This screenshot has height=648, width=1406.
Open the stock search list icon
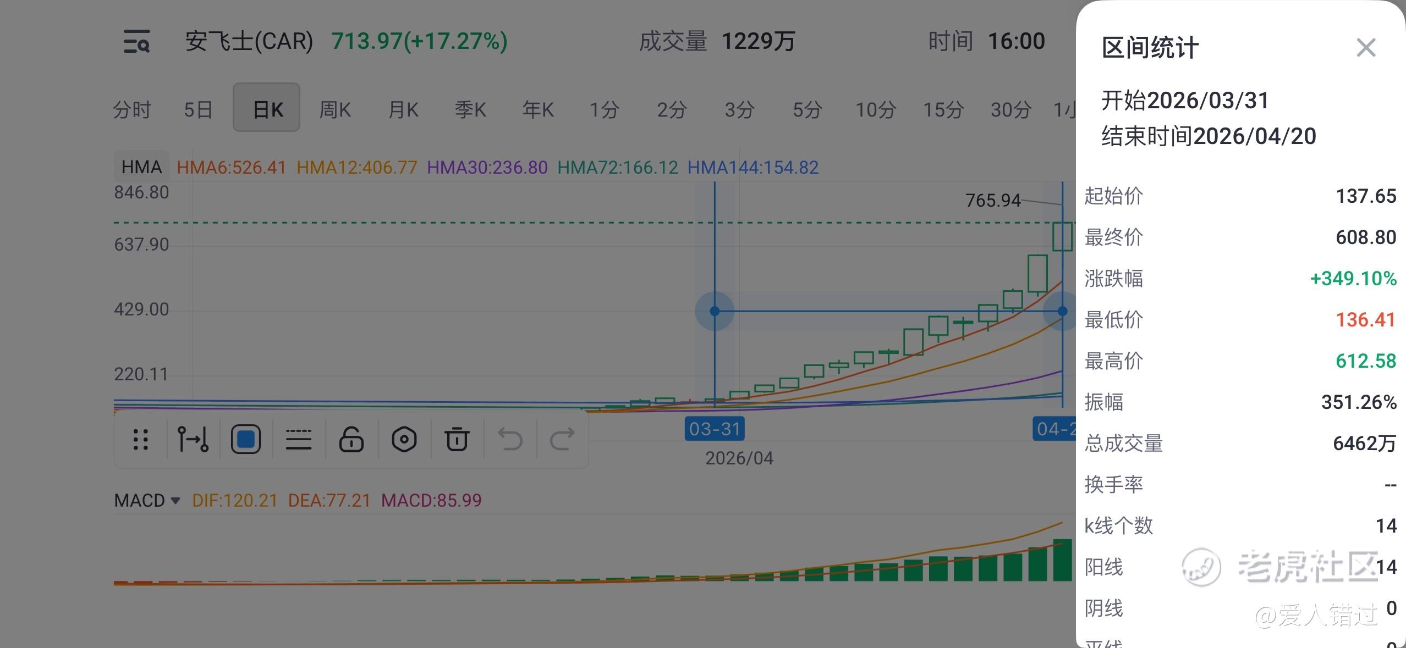136,42
